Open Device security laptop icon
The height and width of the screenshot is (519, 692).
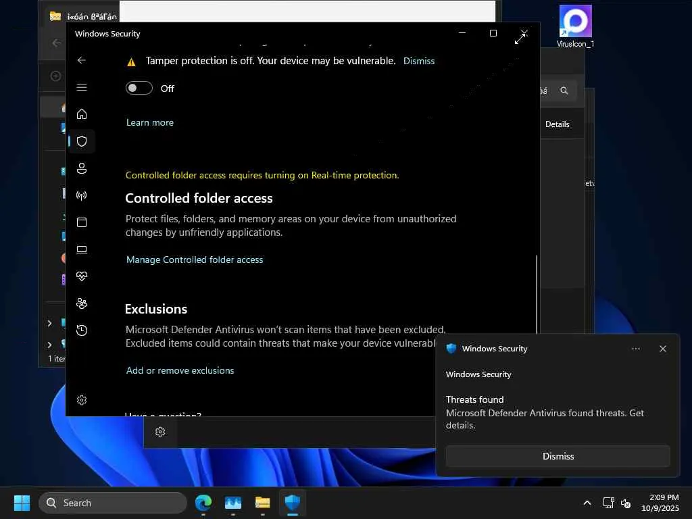point(82,249)
